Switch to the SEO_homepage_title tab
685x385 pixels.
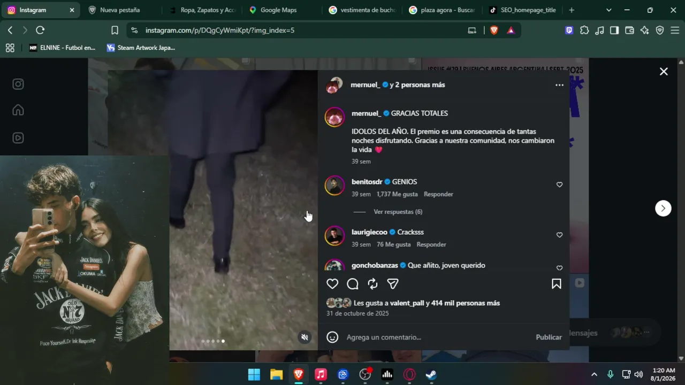tap(522, 10)
